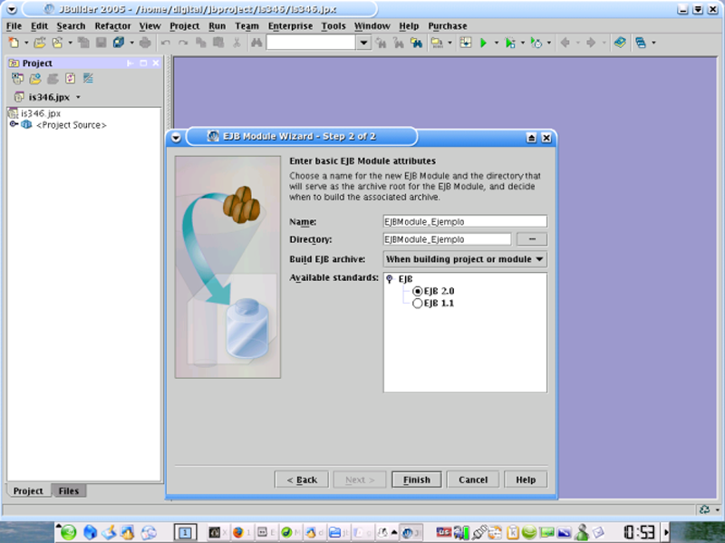Open the Build EJB archive dropdown
The height and width of the screenshot is (543, 725).
click(465, 259)
